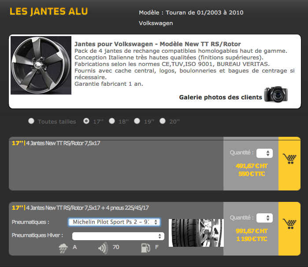Image resolution: width=308 pixels, height=267 pixels.
Task: Add the 1 190€ TTC wheel-and-tyre pack to cart
Action: (289, 224)
